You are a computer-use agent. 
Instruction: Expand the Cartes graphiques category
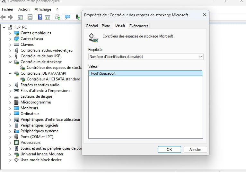pos(10,33)
